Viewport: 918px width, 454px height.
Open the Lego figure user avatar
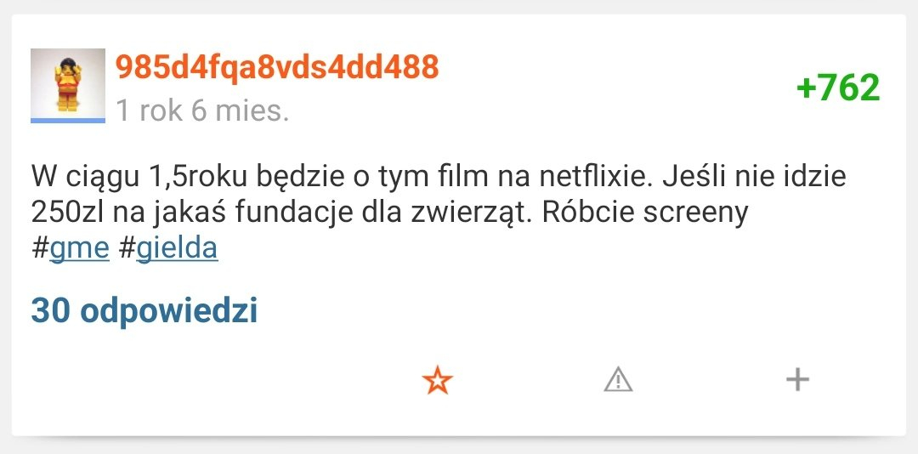click(x=68, y=84)
